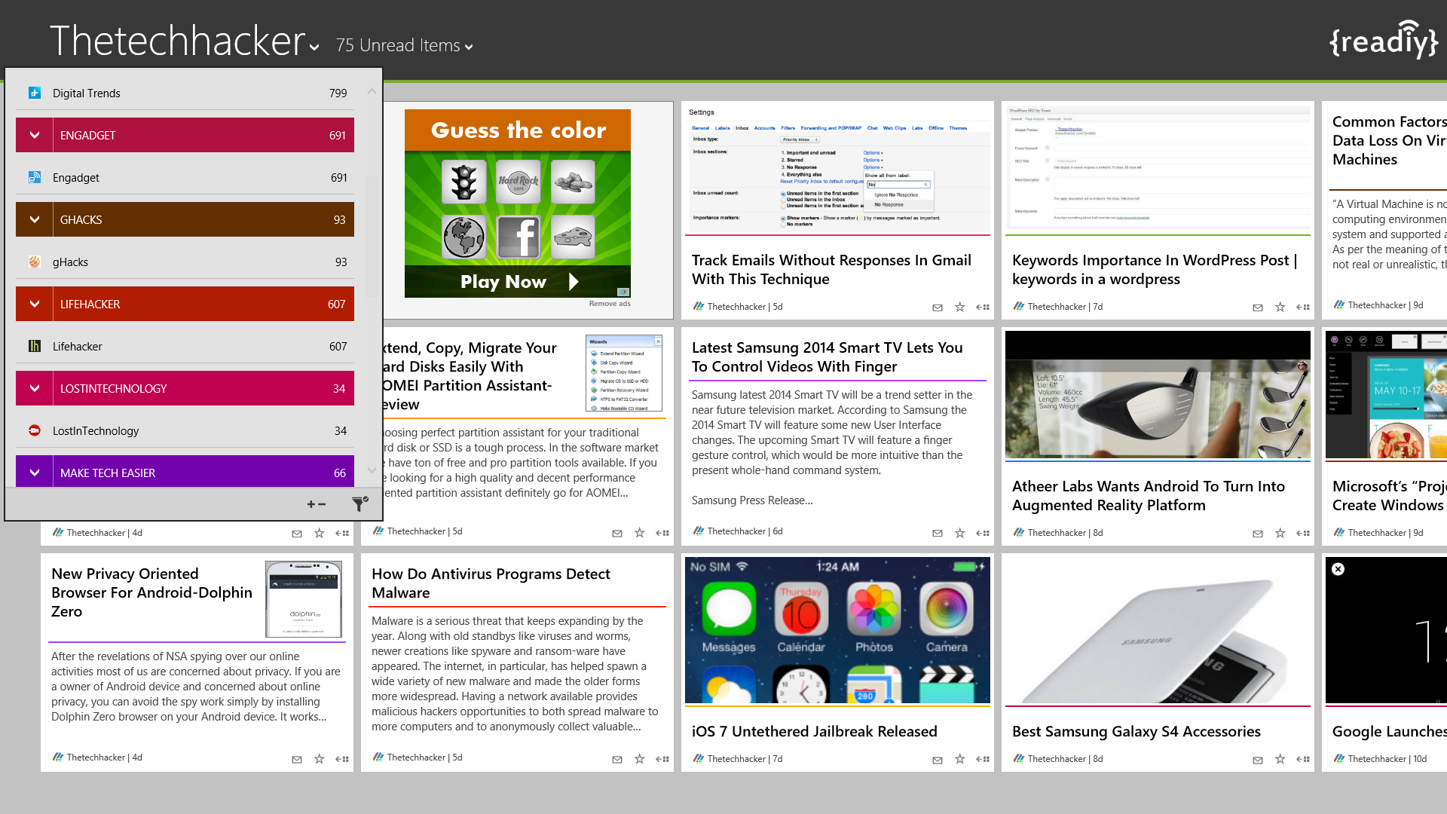Open article Latest Samsung 2014 Smart TV
This screenshot has width=1447, height=814.
click(x=827, y=357)
